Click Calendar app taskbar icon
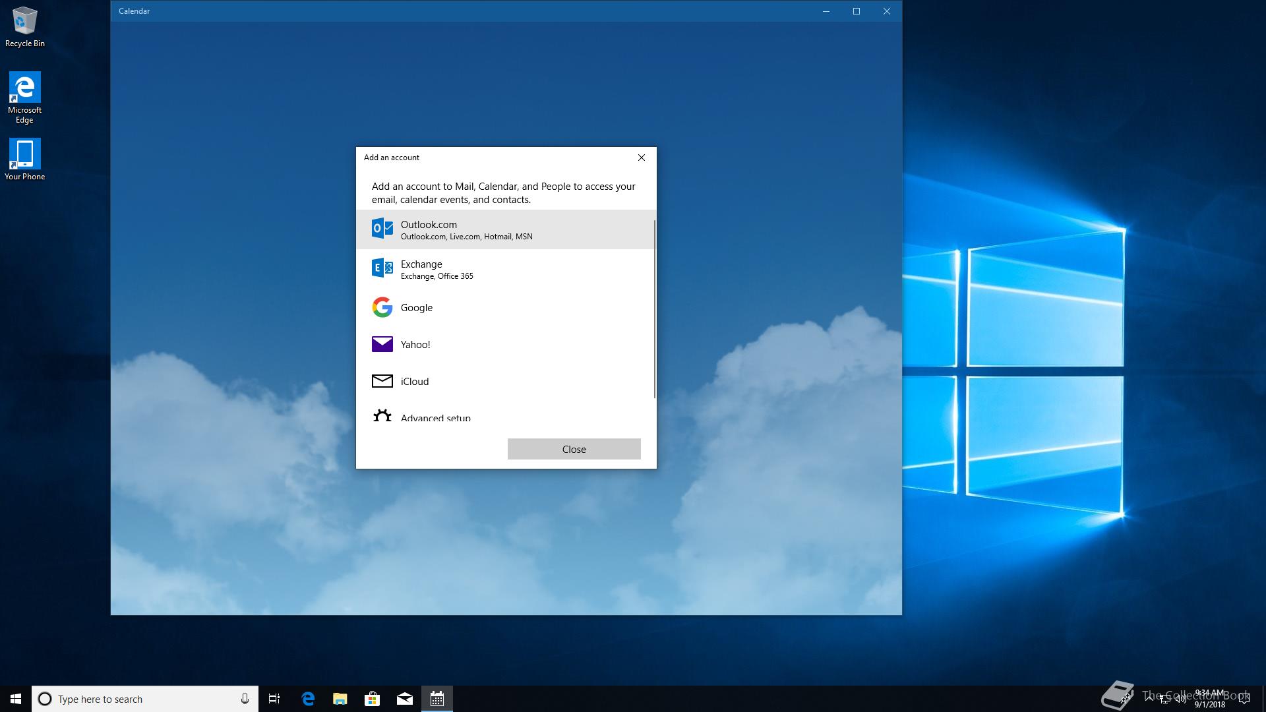Viewport: 1266px width, 712px height. point(437,699)
